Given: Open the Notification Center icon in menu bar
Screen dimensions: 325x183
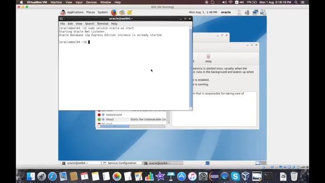Looking at the screenshot, I should tap(303, 2).
